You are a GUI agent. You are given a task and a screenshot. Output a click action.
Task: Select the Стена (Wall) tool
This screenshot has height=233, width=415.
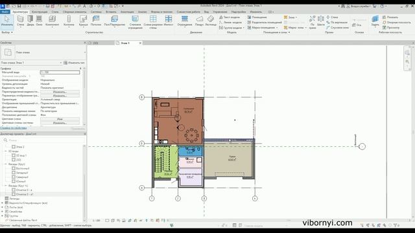coord(20,21)
